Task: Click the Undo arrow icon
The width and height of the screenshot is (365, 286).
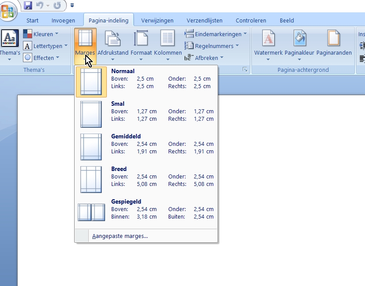Action: pos(40,6)
